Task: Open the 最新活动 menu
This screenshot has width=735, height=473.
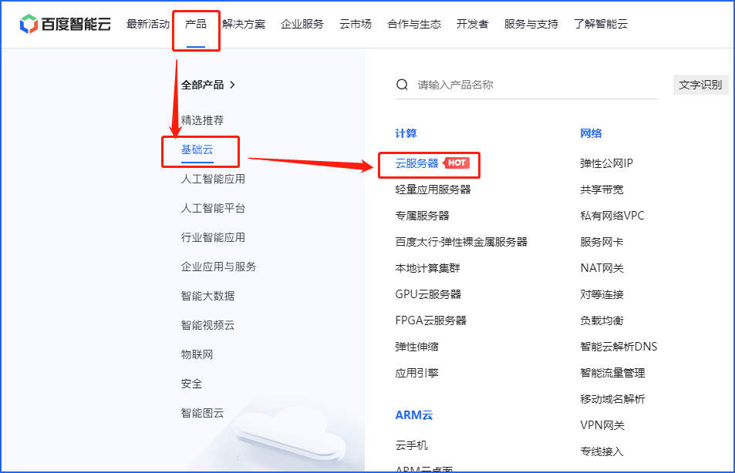Action: [x=147, y=24]
